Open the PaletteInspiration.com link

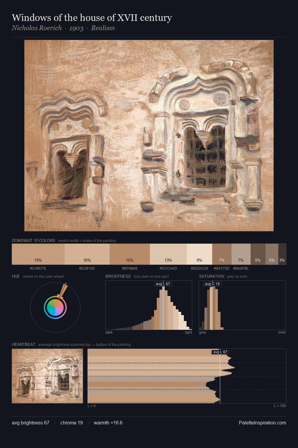click(x=263, y=423)
